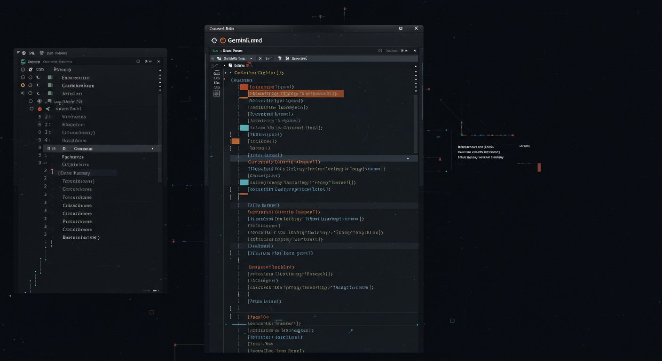Open the dropdown arrow in the editor toolbar
This screenshot has height=361, width=662.
coord(252,58)
